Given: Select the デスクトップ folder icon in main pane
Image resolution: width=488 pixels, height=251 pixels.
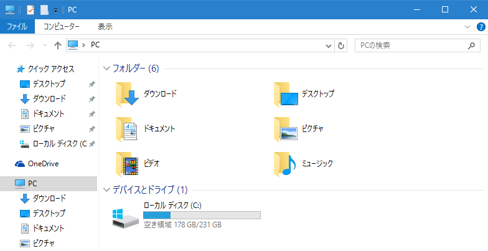Looking at the screenshot, I should click(x=286, y=94).
